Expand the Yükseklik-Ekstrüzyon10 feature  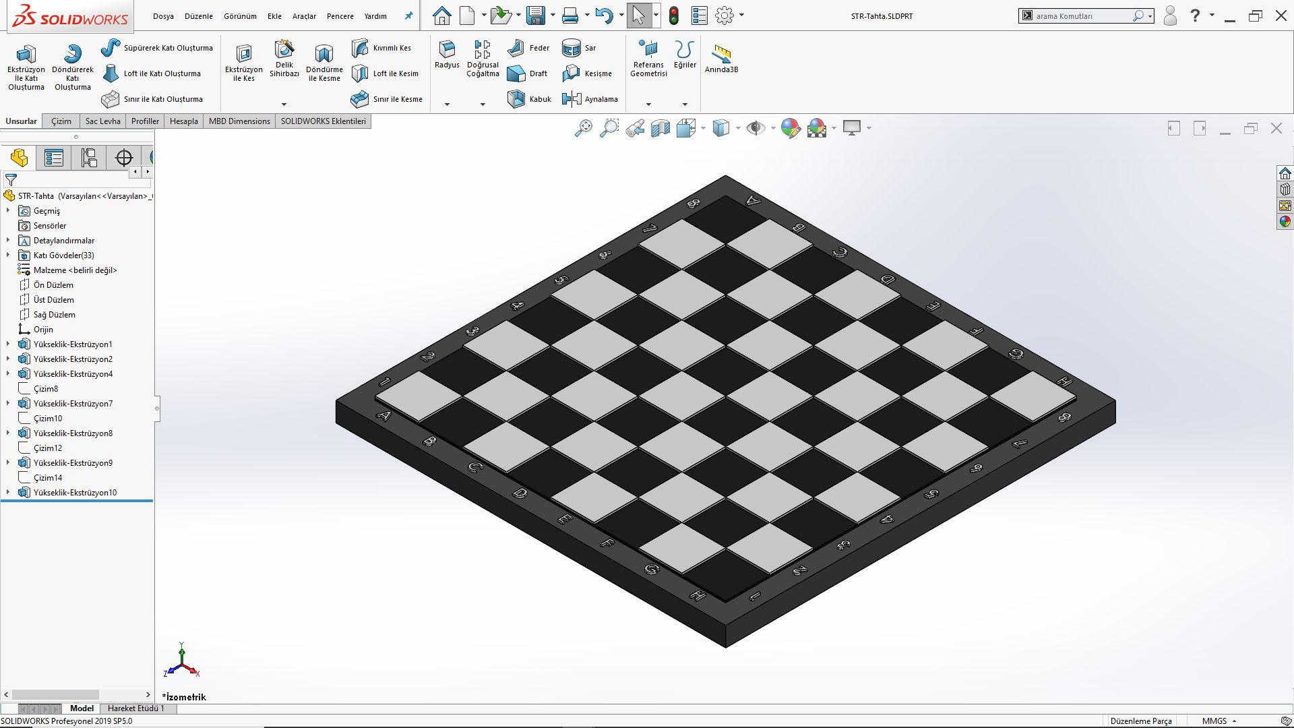click(8, 493)
